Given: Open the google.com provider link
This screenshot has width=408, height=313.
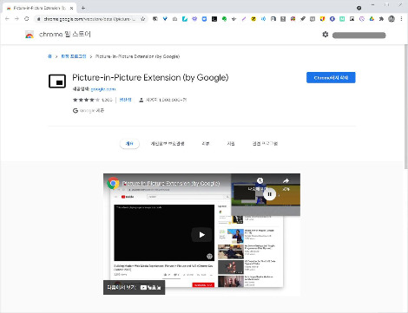Looking at the screenshot, I should [x=103, y=89].
